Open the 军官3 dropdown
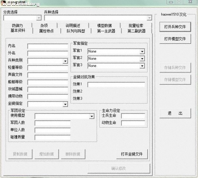Viewport: 198px width, 178px height. point(142,66)
